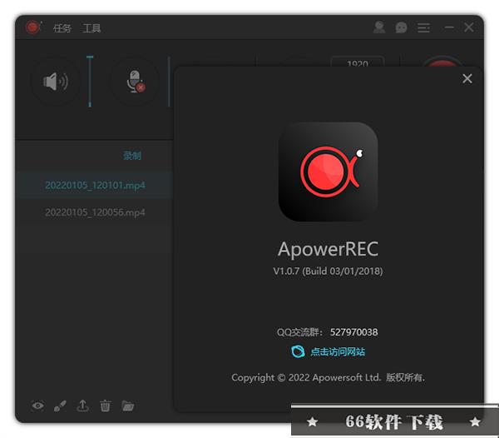499x438 pixels.
Task: Open the 工具 menu
Action: 91,28
